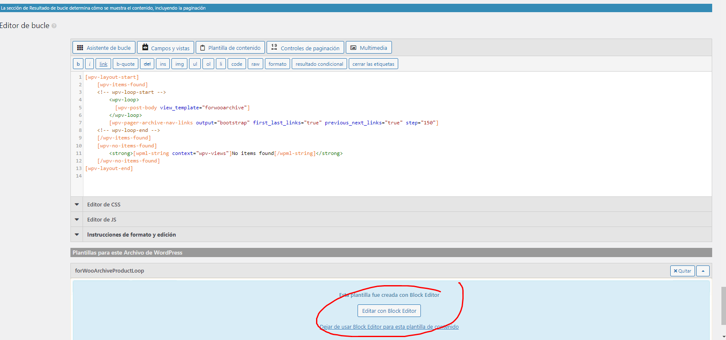Click Editar con Block Editor

389,311
